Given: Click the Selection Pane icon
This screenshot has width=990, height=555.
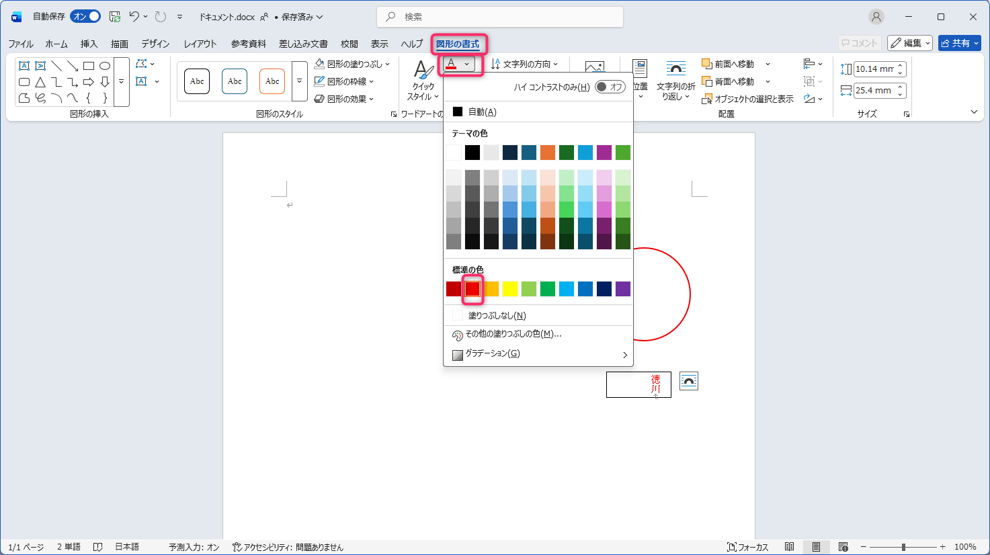Looking at the screenshot, I should (x=707, y=99).
